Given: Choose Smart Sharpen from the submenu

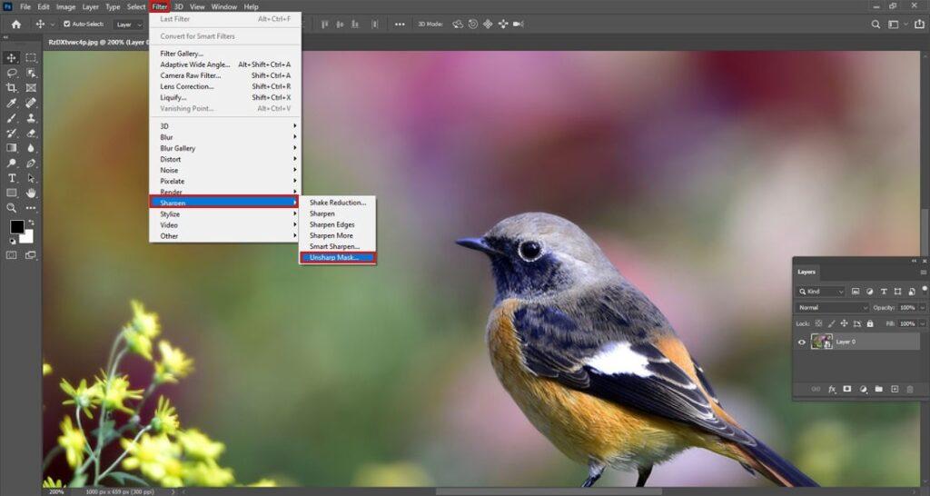Looking at the screenshot, I should (x=338, y=246).
